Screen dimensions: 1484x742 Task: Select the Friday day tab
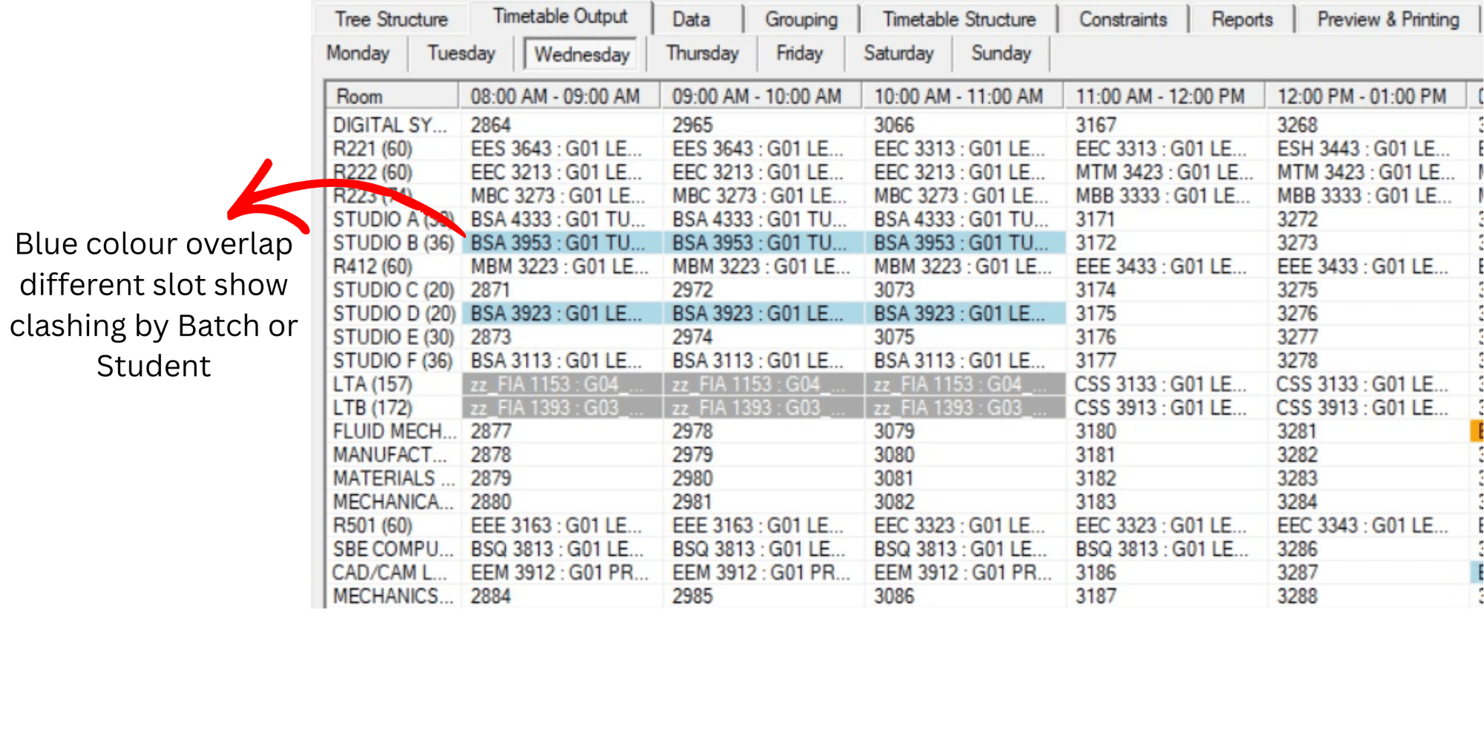[799, 53]
